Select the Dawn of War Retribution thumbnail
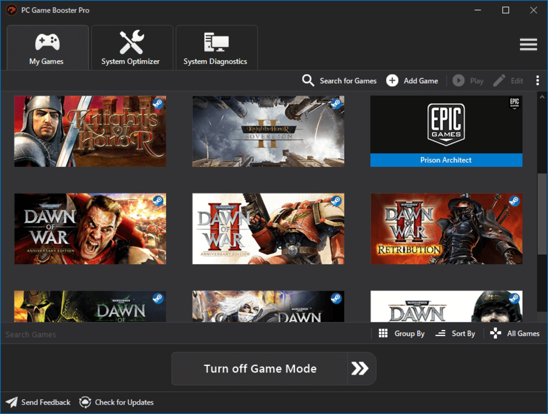 [x=446, y=228]
